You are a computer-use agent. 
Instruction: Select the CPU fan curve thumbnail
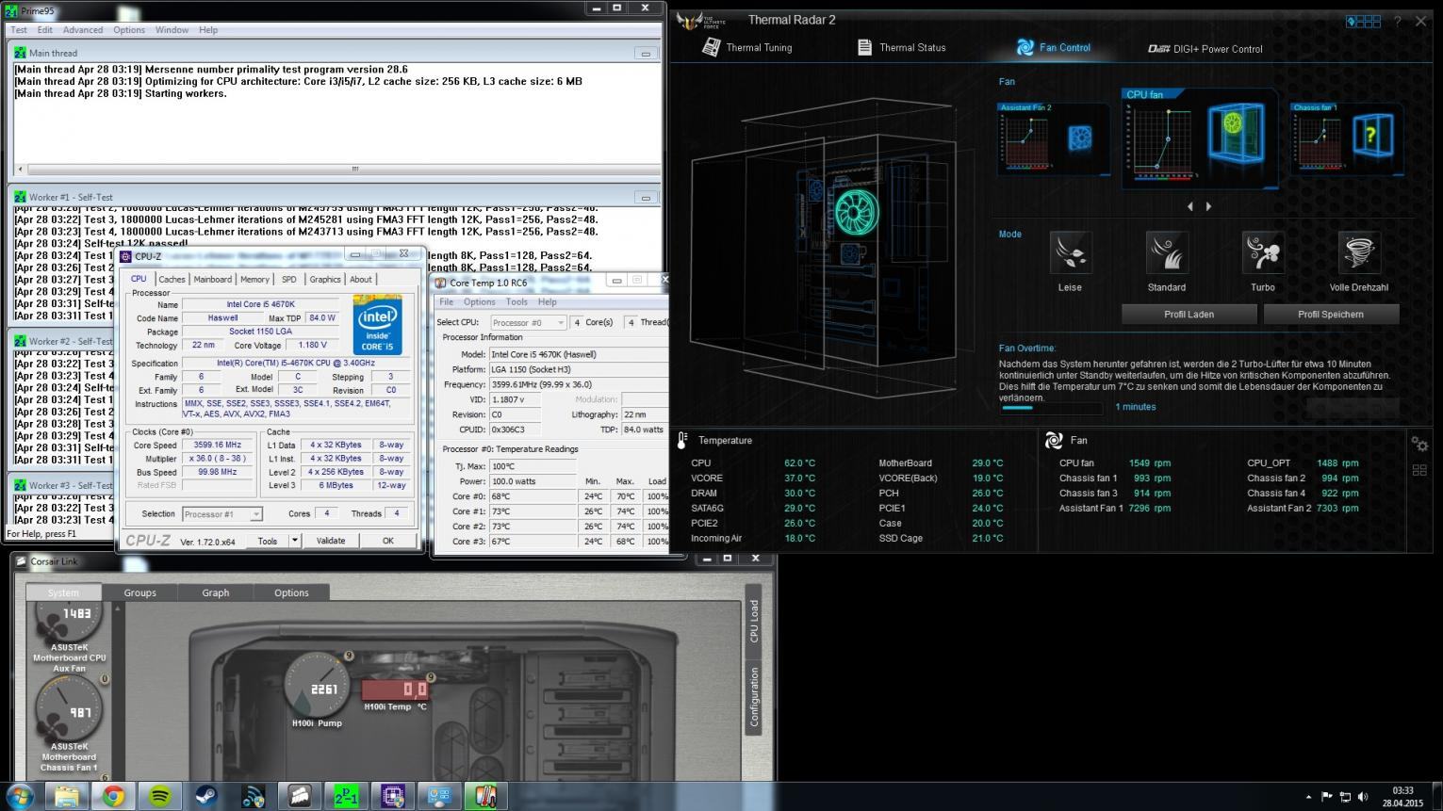click(1200, 138)
